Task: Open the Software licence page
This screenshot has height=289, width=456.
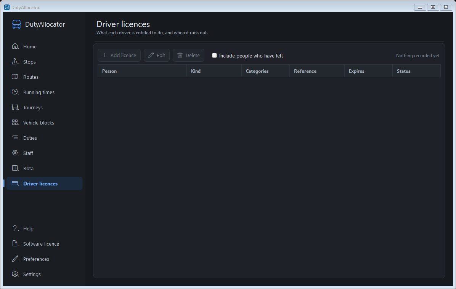Action: tap(44, 244)
